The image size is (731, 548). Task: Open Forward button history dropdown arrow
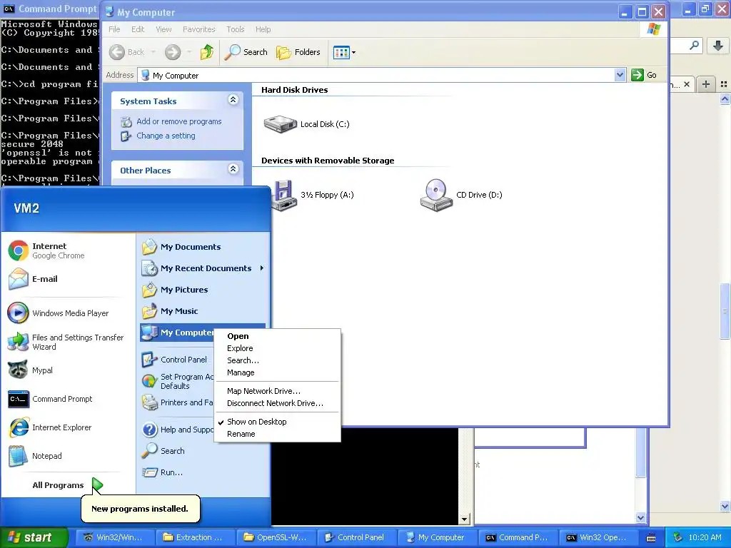click(188, 52)
